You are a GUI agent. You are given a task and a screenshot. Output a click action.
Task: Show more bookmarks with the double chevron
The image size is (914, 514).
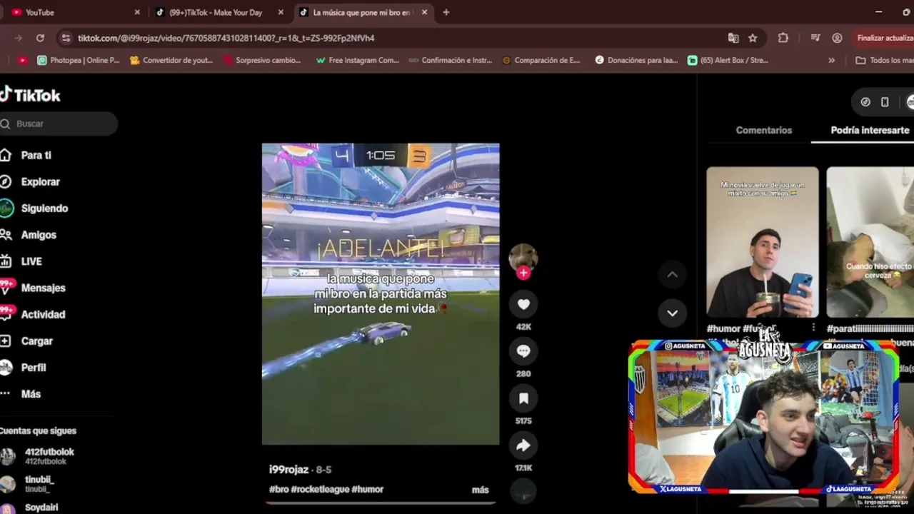pos(831,60)
